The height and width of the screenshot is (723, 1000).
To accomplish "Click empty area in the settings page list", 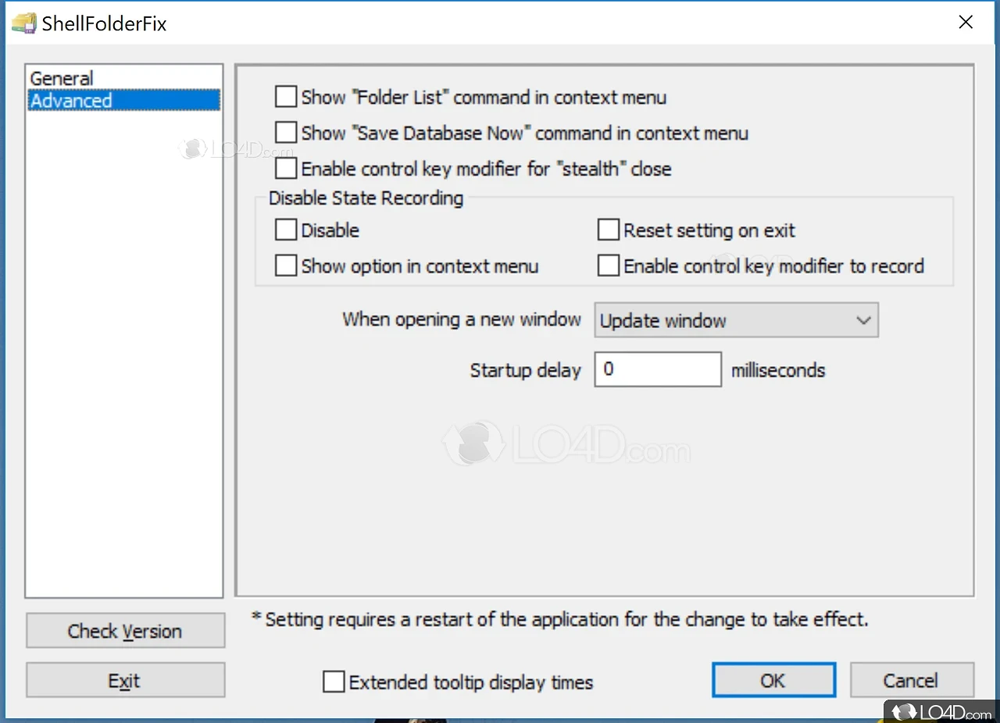I will coord(123,351).
